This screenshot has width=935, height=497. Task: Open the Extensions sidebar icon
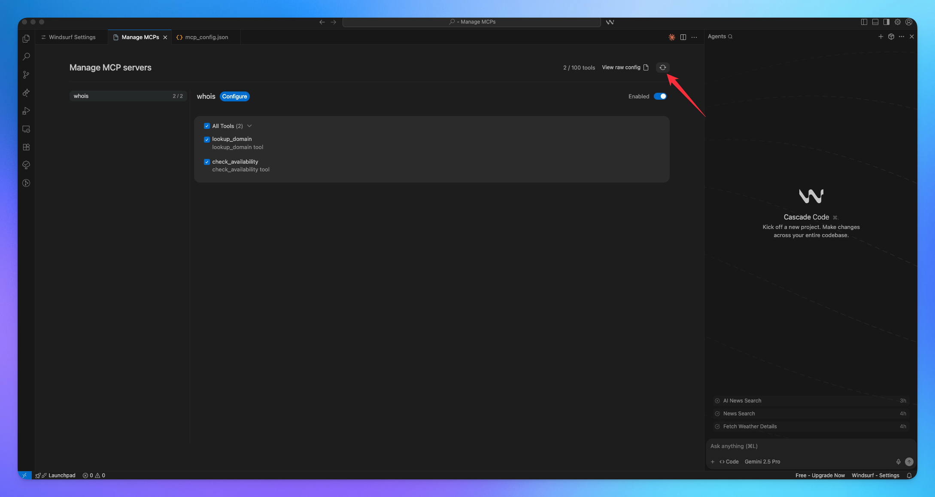point(26,147)
